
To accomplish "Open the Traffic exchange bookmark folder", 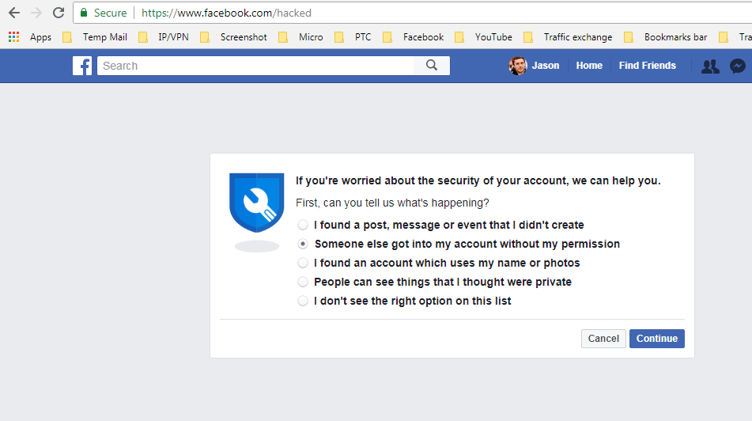I will click(x=569, y=37).
